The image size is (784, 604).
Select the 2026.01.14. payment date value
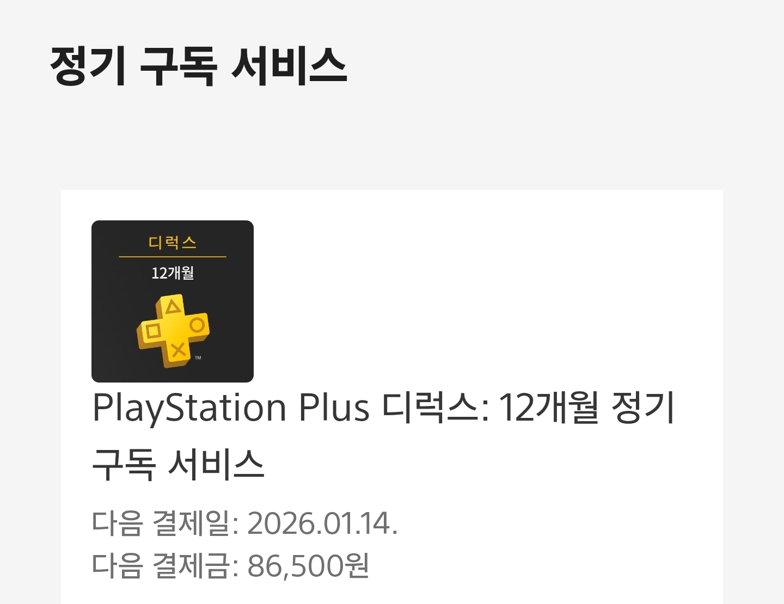point(323,523)
